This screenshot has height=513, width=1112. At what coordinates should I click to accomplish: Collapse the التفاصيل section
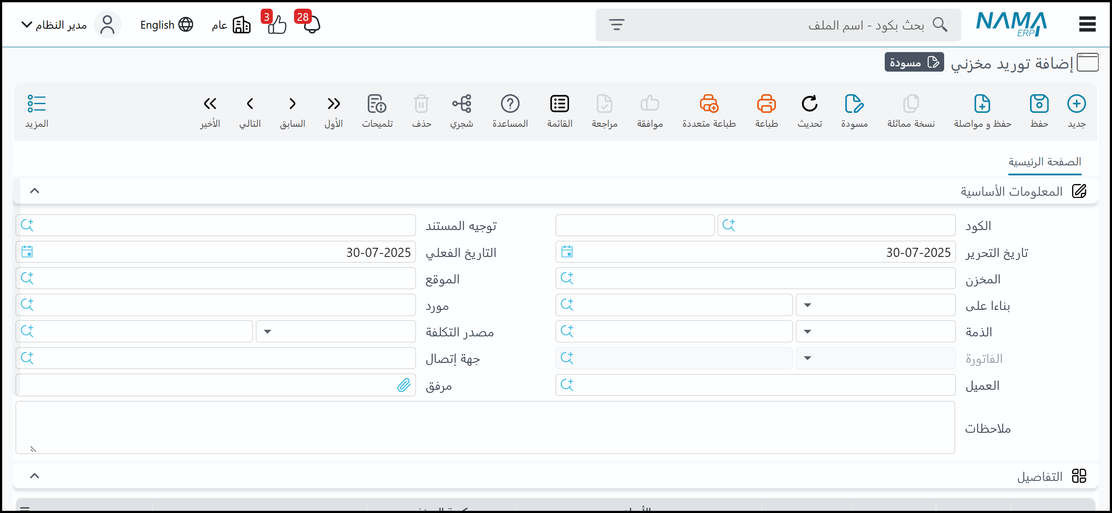35,476
